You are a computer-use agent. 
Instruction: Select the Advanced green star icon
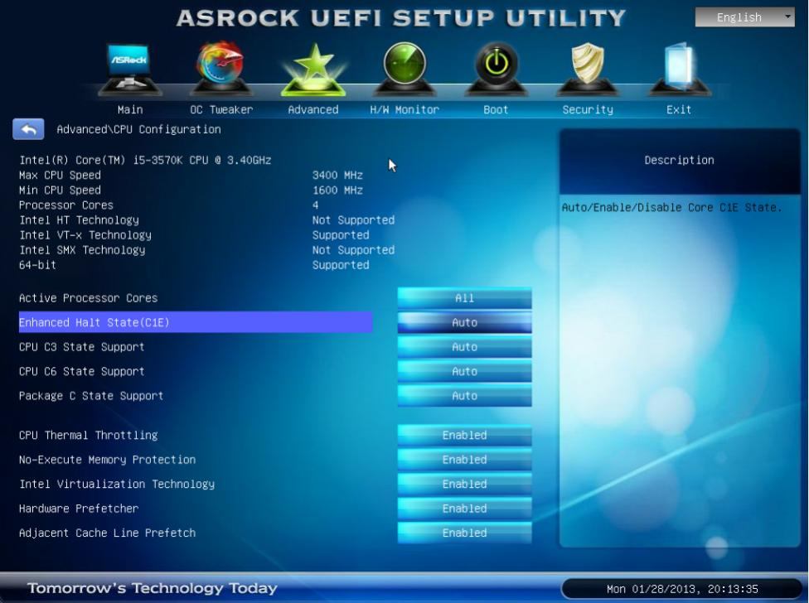click(x=312, y=70)
